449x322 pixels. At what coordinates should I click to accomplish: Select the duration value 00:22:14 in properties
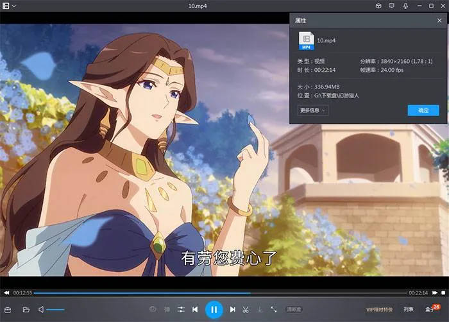pos(325,70)
